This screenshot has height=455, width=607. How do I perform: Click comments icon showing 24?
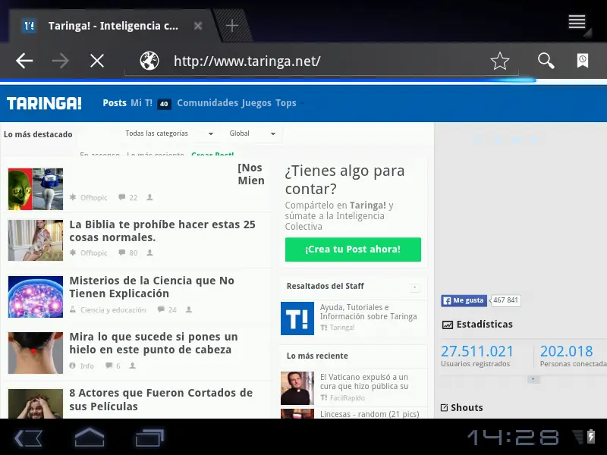tap(161, 309)
